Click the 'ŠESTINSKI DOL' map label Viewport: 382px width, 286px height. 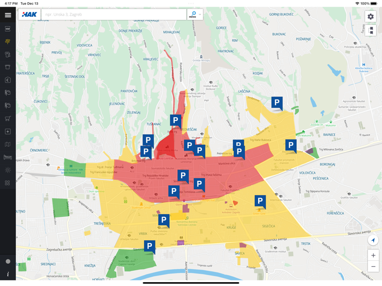pyautogui.click(x=75, y=76)
